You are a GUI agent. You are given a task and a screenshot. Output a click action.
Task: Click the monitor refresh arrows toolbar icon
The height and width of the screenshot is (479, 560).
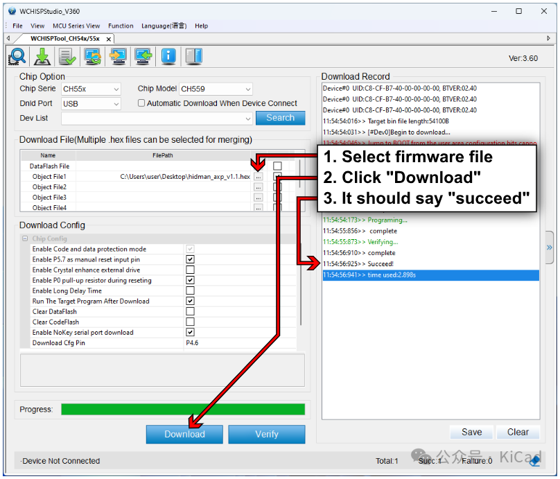pos(93,56)
